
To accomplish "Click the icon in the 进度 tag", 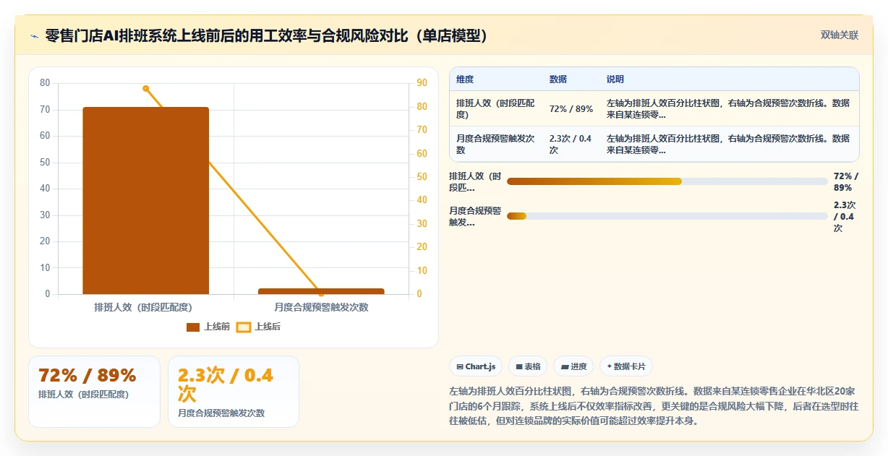I will [564, 367].
